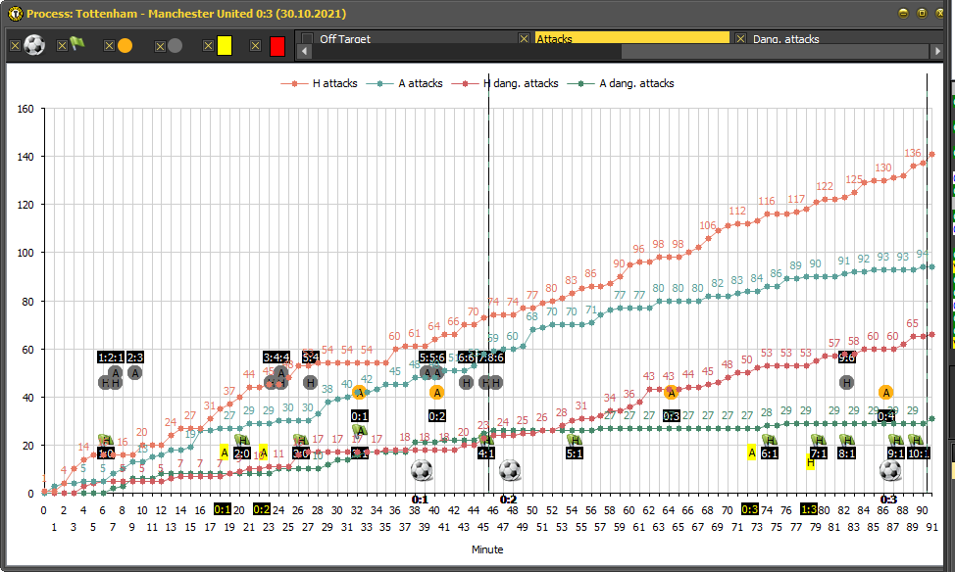The width and height of the screenshot is (955, 572).
Task: Toggle the checkbox beside the yellow card
Action: tap(208, 46)
